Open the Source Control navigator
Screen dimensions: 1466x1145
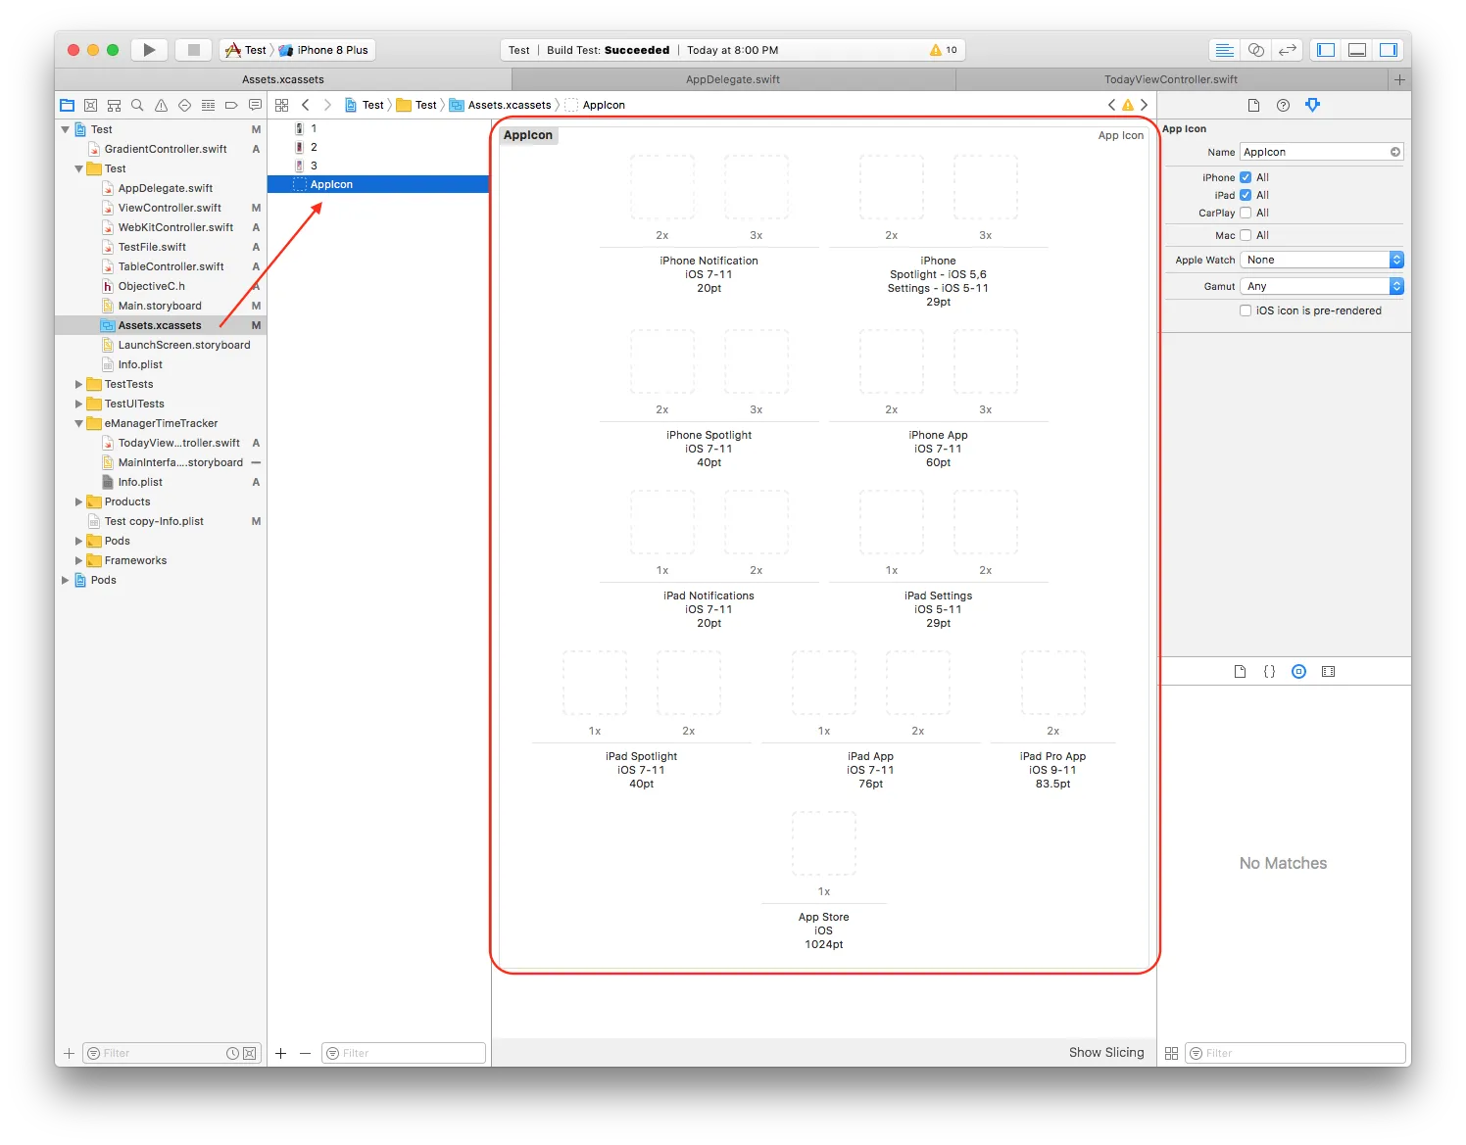[90, 105]
